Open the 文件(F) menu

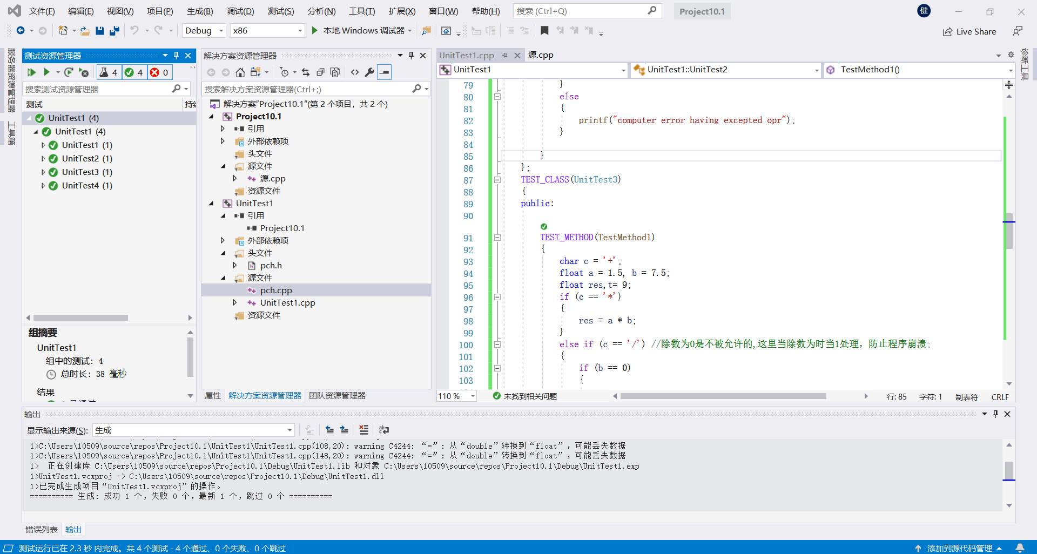click(42, 11)
